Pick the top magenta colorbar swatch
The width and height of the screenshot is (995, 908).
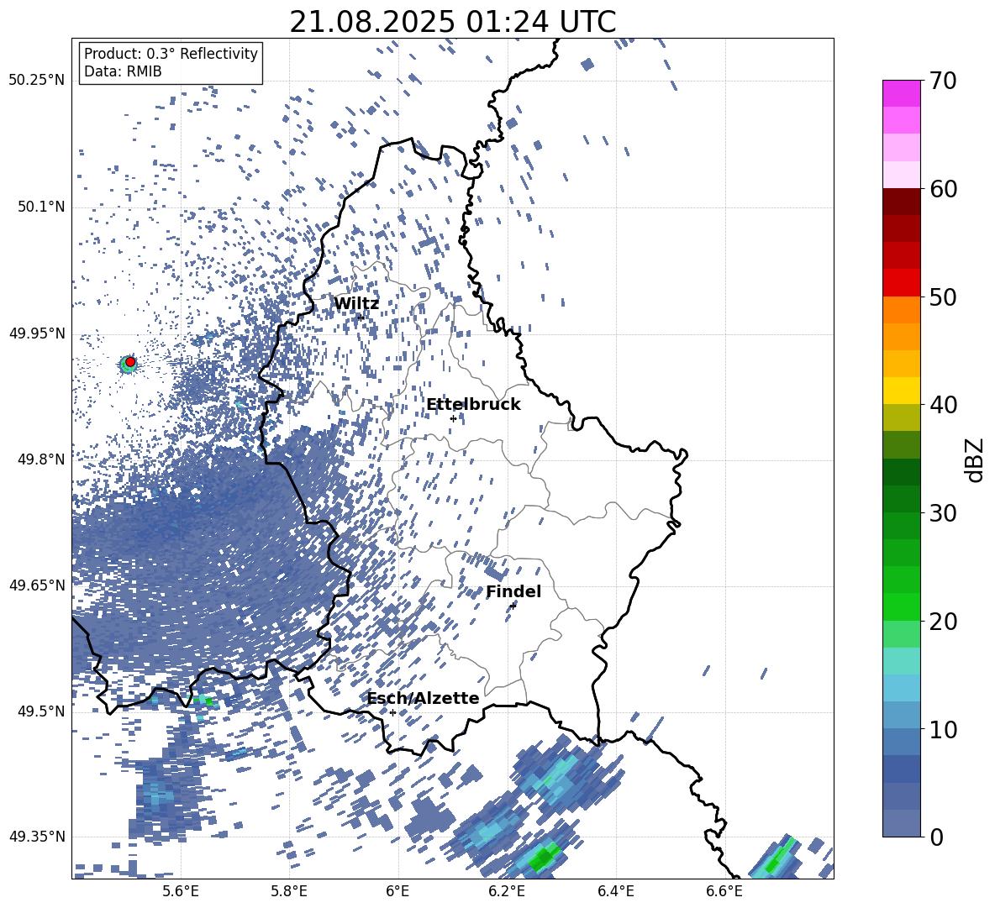point(901,94)
